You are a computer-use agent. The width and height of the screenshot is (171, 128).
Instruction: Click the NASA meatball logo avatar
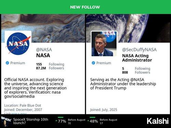pos(18,44)
